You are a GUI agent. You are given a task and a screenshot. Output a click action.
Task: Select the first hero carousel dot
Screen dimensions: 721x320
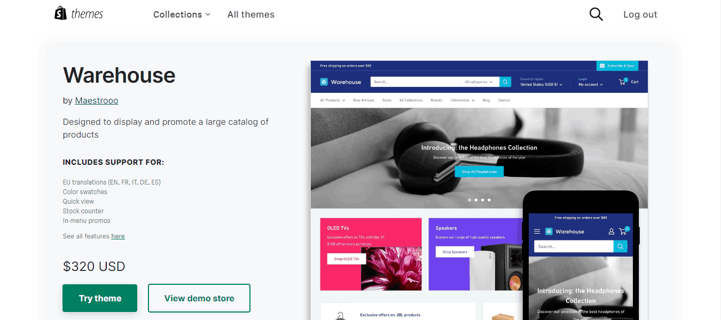(469, 200)
